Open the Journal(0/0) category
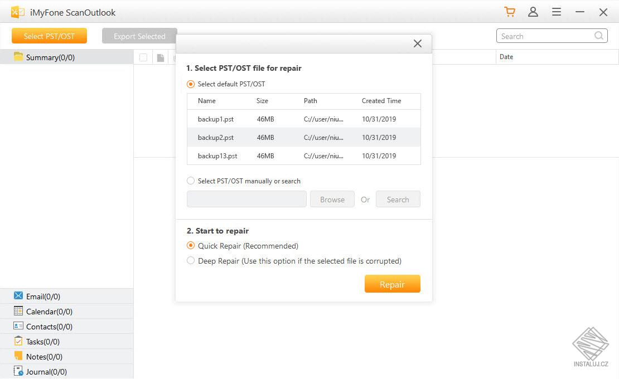 click(x=67, y=371)
